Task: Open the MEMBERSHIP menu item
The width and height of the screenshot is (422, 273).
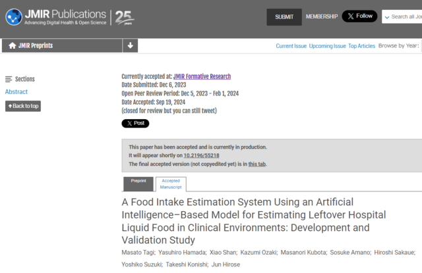Action: pos(322,16)
